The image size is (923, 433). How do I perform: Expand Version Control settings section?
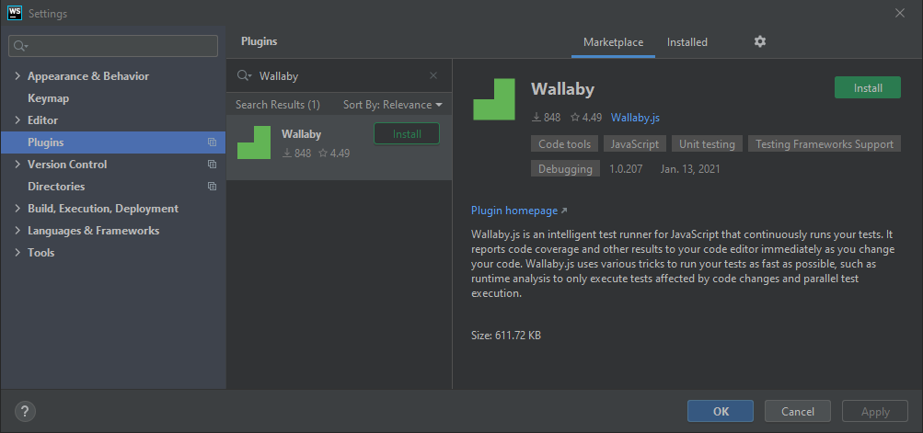click(x=17, y=165)
